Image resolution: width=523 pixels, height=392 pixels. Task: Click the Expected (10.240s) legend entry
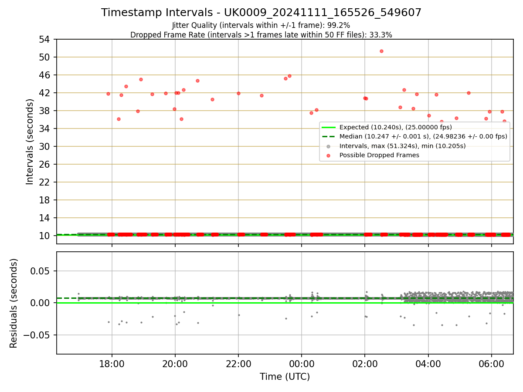[x=396, y=127]
